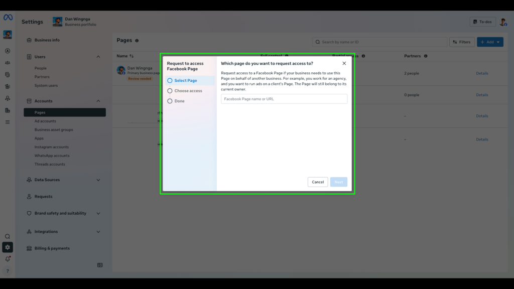
Task: Collapse the Users section
Action: (x=98, y=57)
